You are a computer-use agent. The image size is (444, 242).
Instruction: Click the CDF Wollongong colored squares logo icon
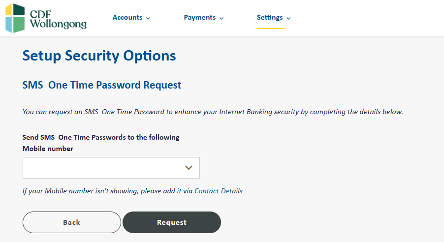coord(15,18)
